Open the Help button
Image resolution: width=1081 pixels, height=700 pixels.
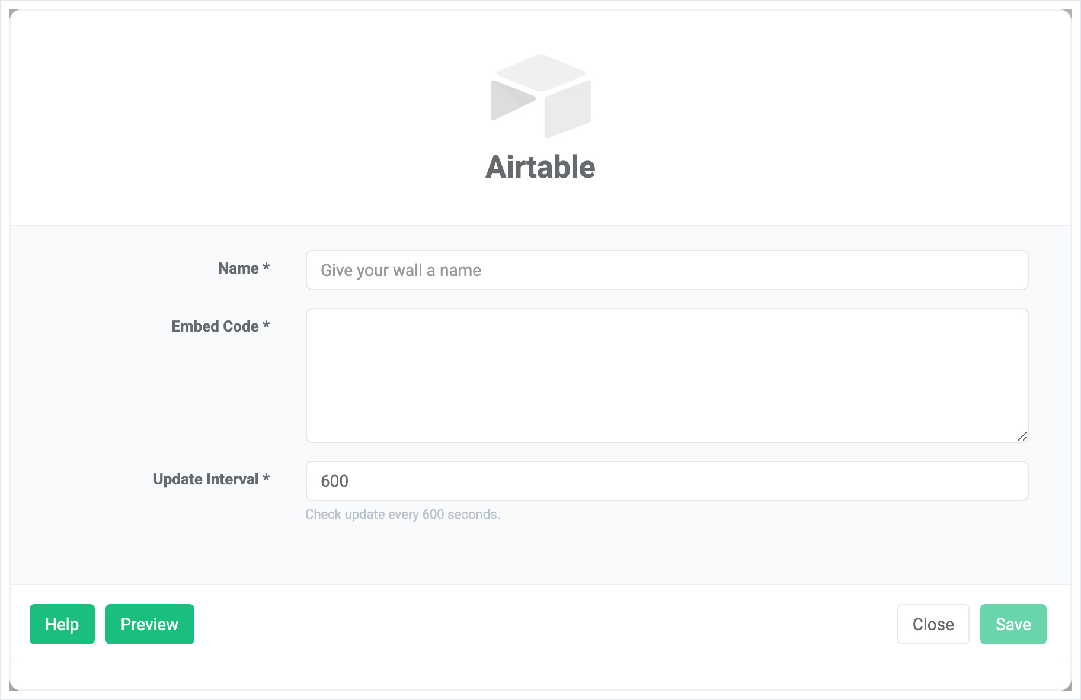tap(62, 624)
